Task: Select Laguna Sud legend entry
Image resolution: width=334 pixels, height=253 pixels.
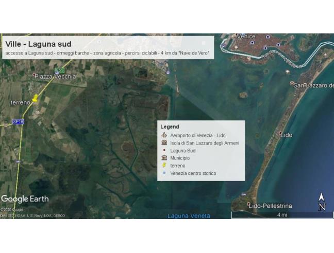Action: point(182,151)
